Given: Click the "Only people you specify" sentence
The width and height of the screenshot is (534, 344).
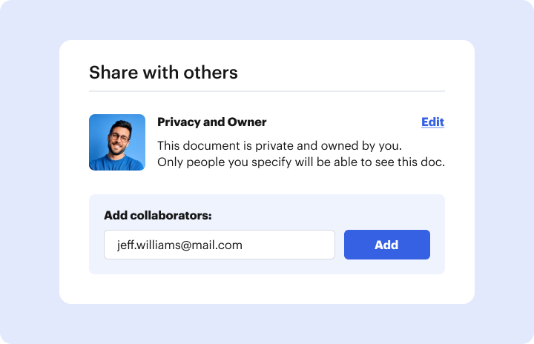Looking at the screenshot, I should (300, 162).
